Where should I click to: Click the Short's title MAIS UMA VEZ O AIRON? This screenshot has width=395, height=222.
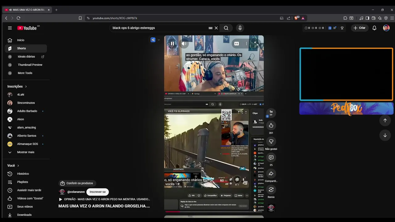pyautogui.click(x=104, y=206)
